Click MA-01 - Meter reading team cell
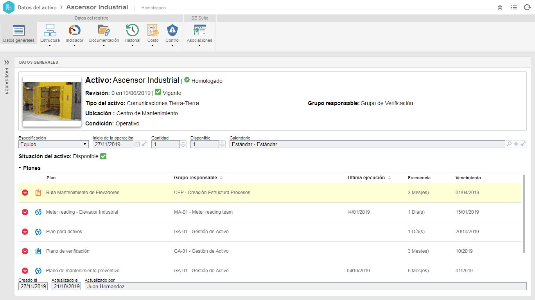Screen dimensions: 535x300 203,212
